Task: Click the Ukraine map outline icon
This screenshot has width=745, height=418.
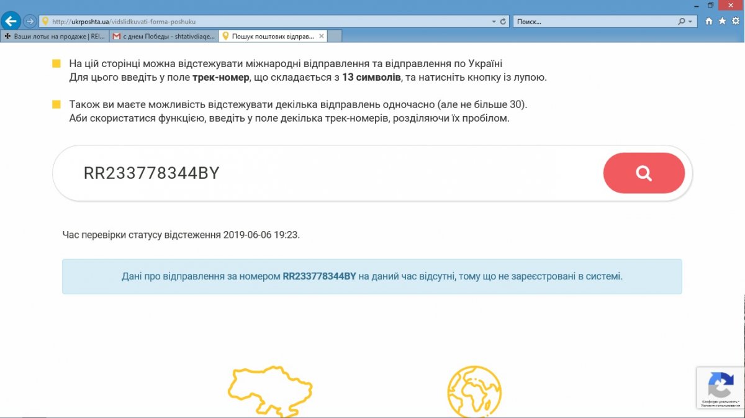Action: [270, 392]
